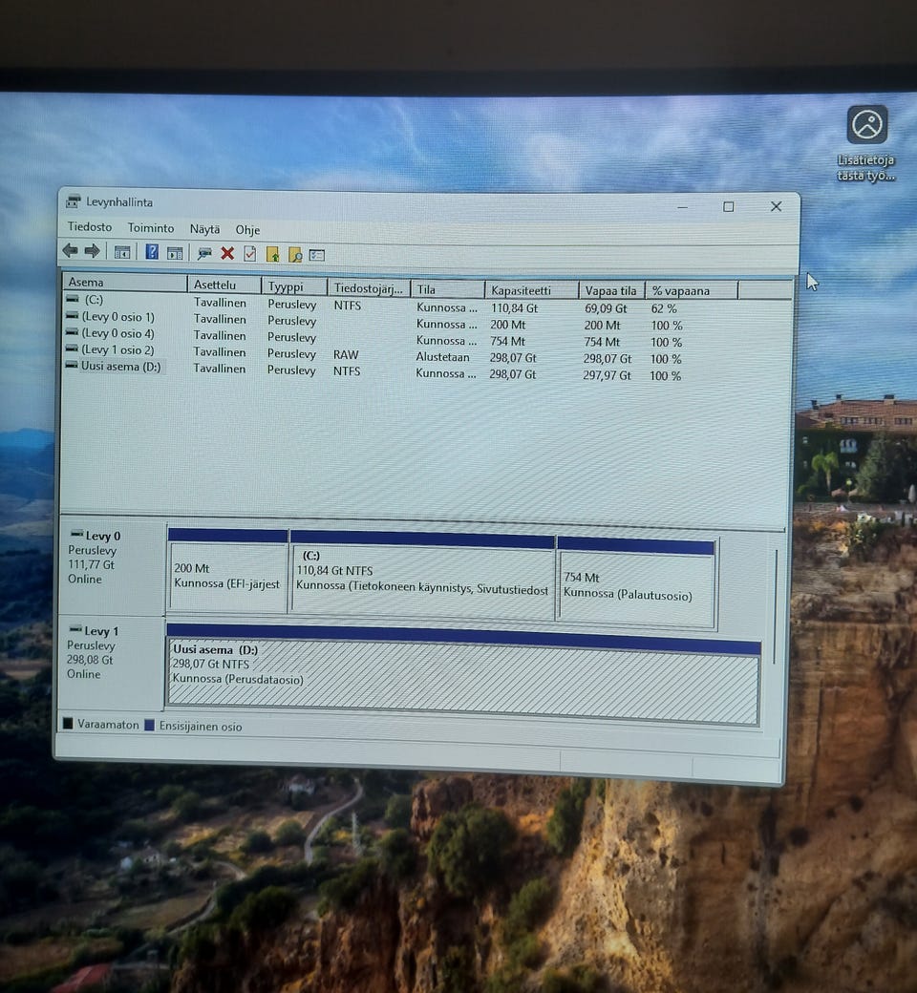
Task: Open the Lisätietoja tästä työ... desktop icon
Action: point(866,144)
